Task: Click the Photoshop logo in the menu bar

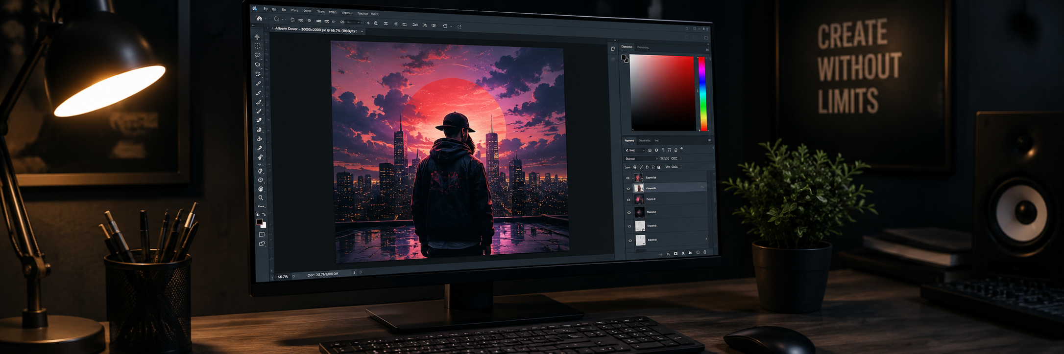Action: (255, 8)
